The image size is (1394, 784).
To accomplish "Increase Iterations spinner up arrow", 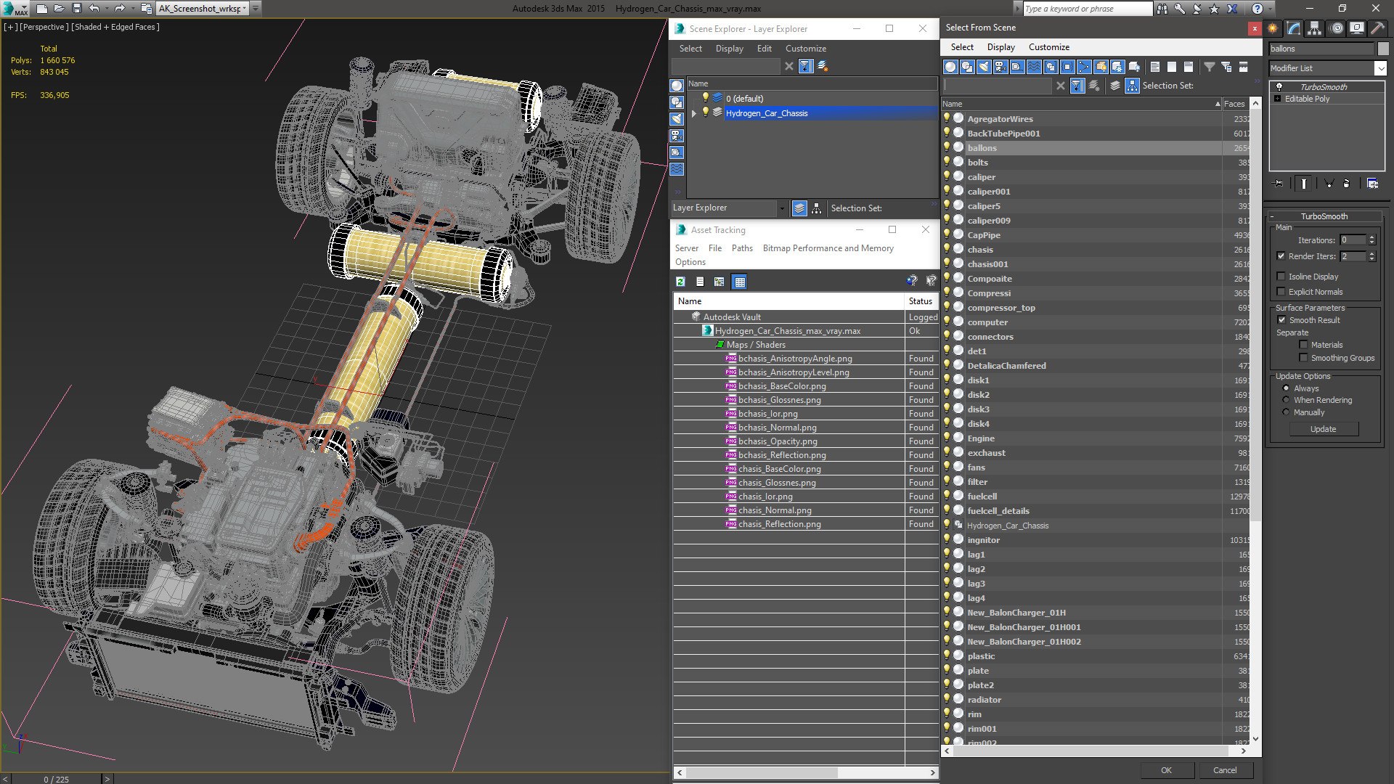I will tap(1371, 237).
